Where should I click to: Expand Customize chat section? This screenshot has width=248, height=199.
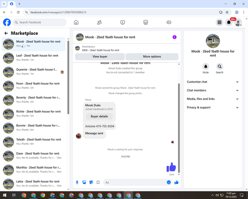tap(213, 82)
